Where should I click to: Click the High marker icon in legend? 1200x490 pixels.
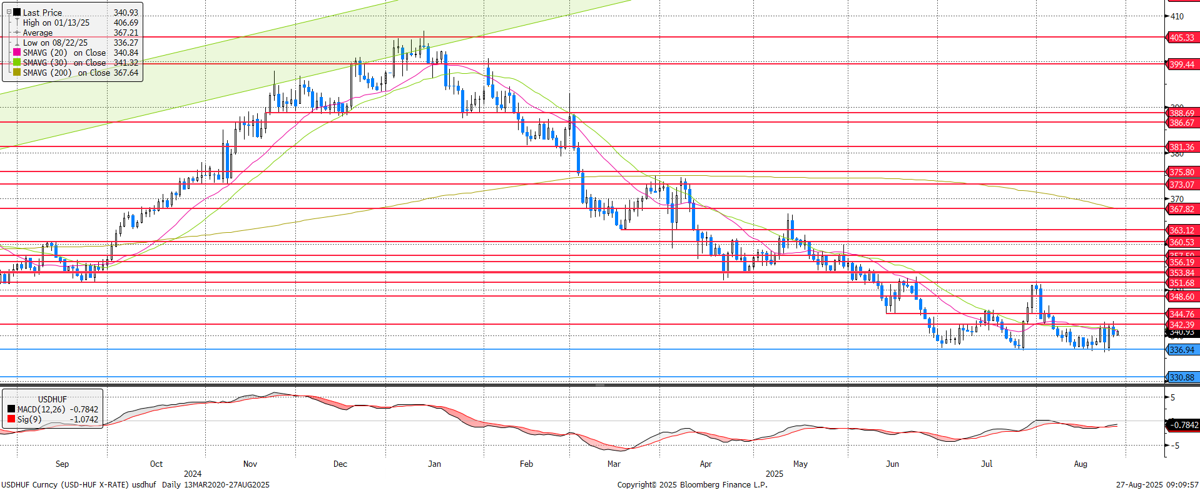[17, 23]
